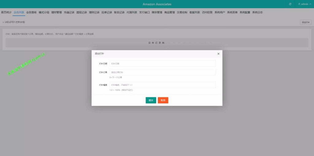Switch to the 访问权限 menu tab
This screenshot has height=156, width=314.
tap(207, 12)
